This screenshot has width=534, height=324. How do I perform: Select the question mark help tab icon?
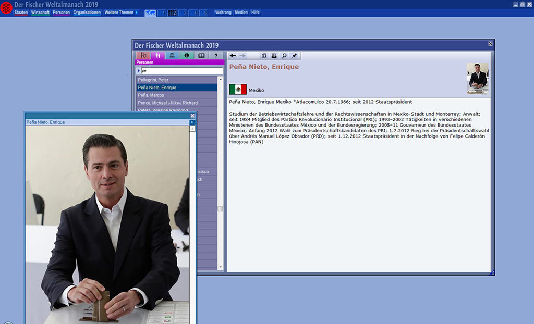(216, 55)
